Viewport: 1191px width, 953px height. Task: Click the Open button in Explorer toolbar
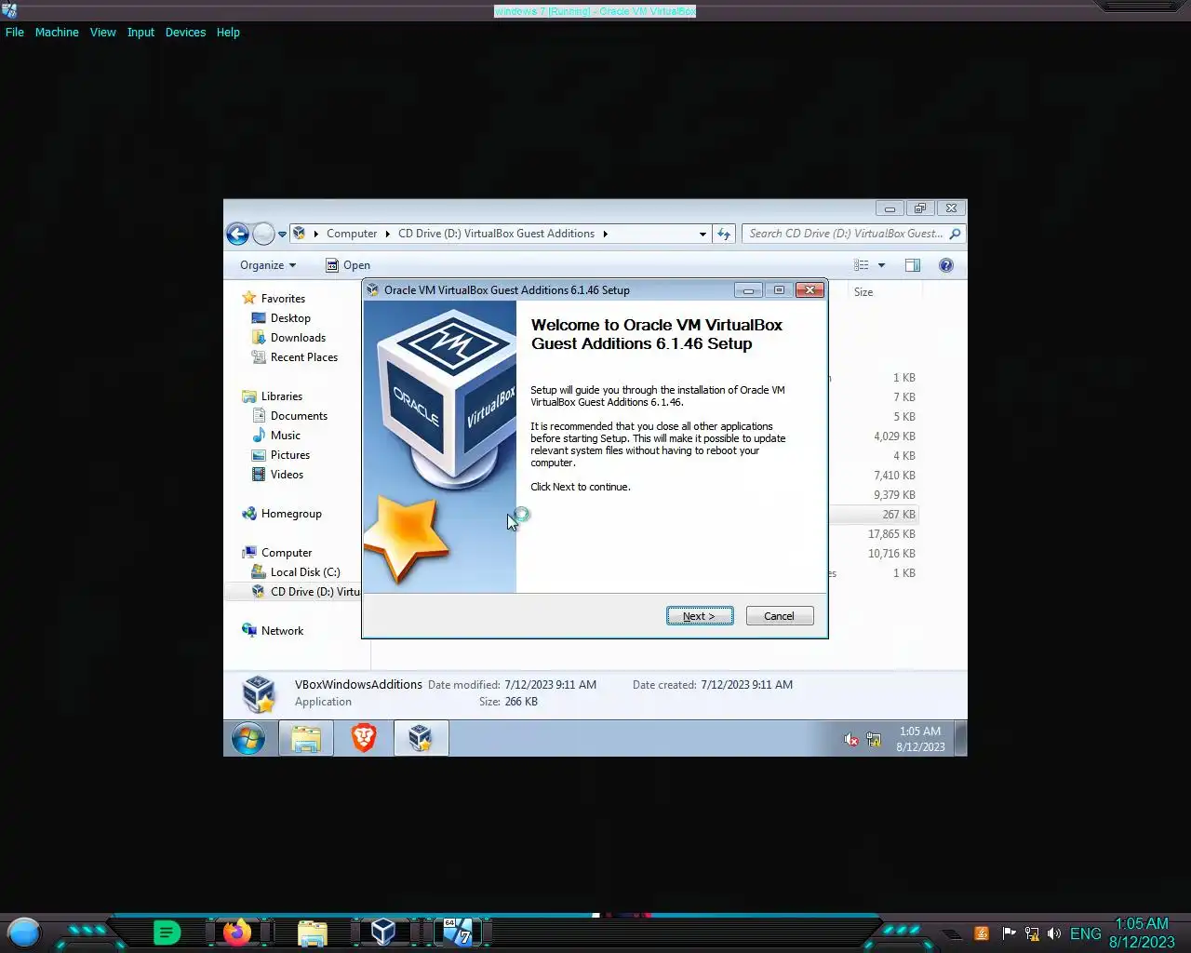pos(348,265)
